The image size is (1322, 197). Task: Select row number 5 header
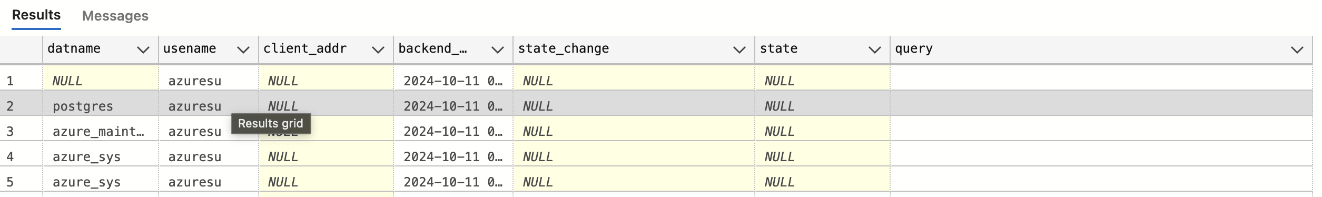point(21,182)
